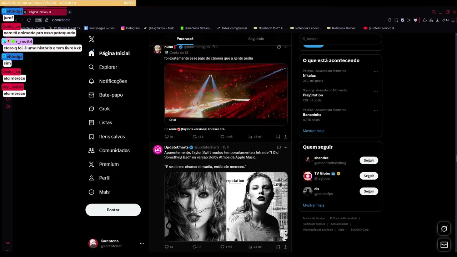The width and height of the screenshot is (457, 257).
Task: Open floating messages envelope button
Action: tap(444, 245)
